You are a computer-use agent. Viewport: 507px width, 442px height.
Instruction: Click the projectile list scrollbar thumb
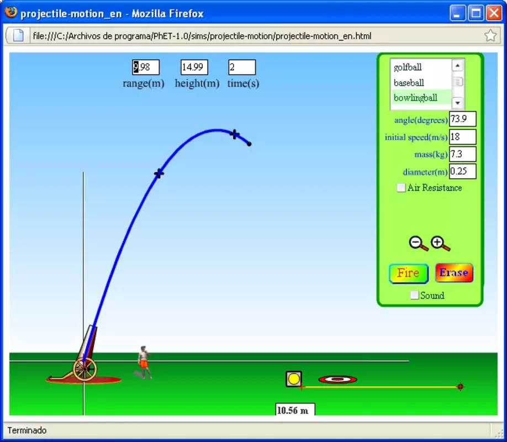(458, 82)
